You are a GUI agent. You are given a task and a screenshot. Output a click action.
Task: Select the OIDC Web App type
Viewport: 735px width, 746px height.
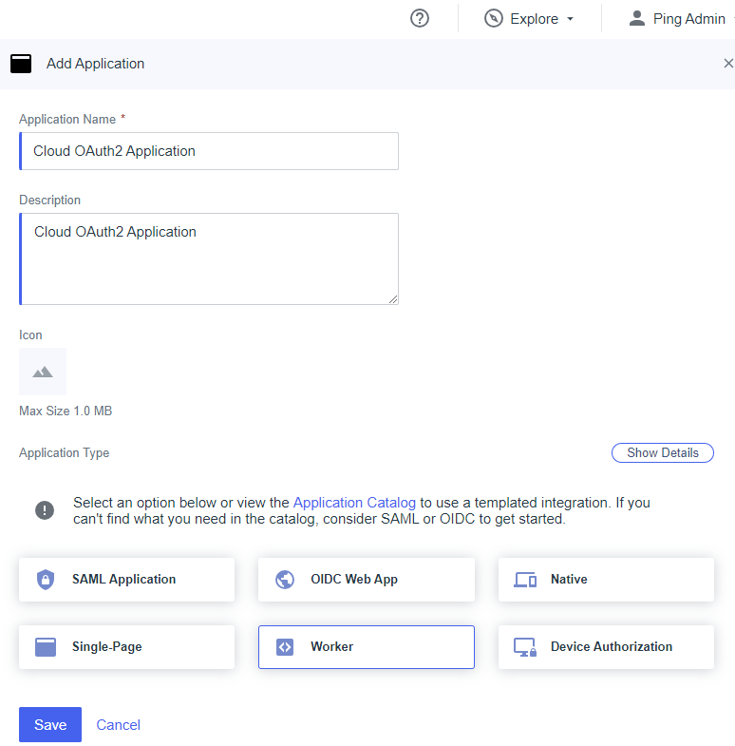tap(366, 580)
